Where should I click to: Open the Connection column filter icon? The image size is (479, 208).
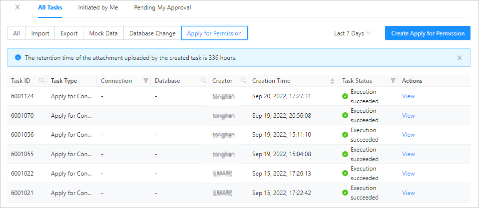pyautogui.click(x=146, y=81)
